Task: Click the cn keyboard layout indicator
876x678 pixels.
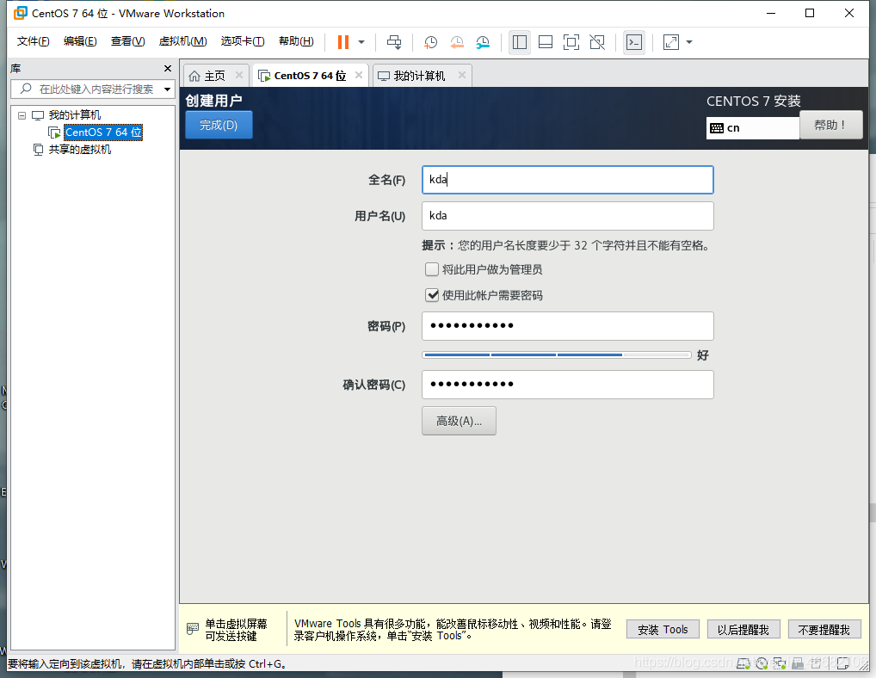Action: tap(752, 128)
